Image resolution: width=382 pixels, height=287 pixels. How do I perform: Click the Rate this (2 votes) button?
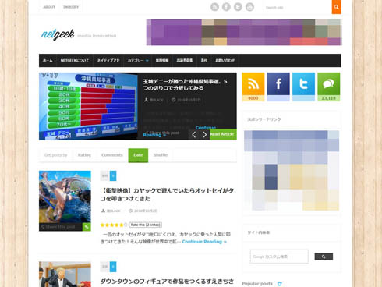(x=146, y=225)
